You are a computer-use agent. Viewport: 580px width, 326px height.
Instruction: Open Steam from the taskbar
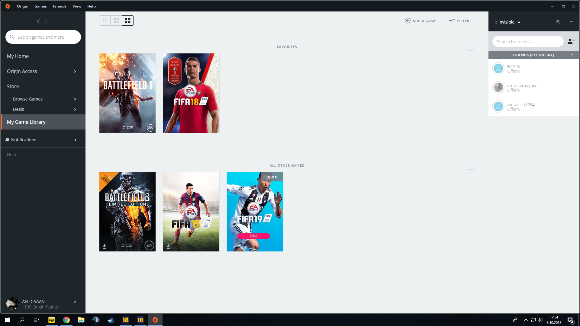click(x=111, y=320)
